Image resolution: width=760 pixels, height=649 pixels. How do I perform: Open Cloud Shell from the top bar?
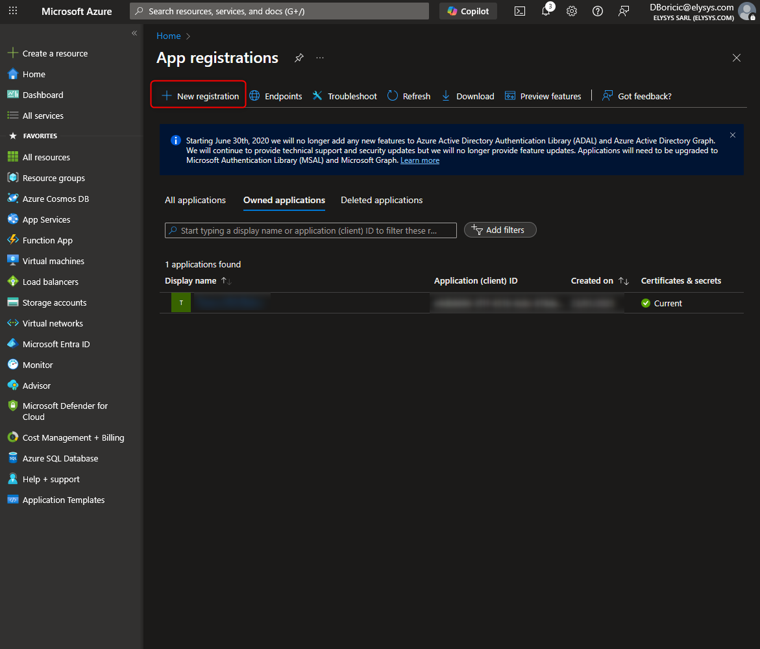point(520,11)
